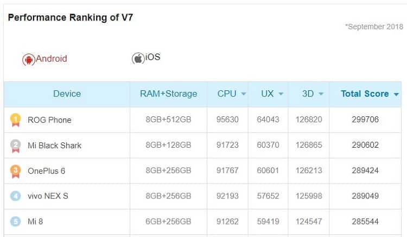Click CPU score 92193
The image size is (407, 237).
[x=227, y=196]
